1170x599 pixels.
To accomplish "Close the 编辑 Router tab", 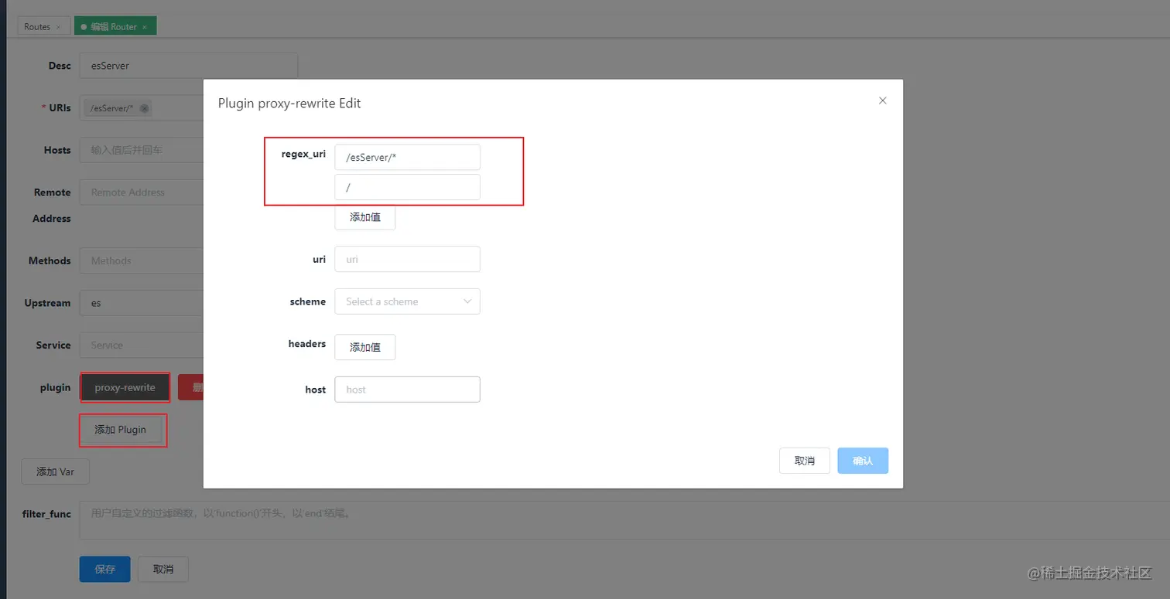I will [x=145, y=27].
